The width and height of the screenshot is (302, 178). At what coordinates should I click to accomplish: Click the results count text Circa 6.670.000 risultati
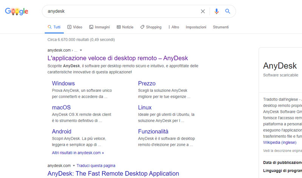click(81, 40)
